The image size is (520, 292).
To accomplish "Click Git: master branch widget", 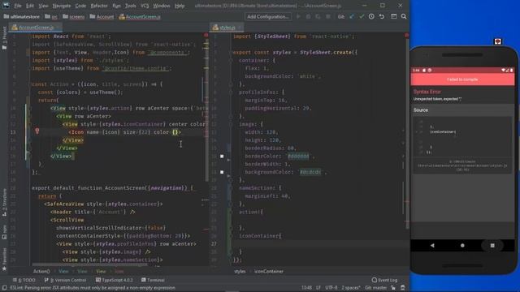I will click(x=375, y=288).
